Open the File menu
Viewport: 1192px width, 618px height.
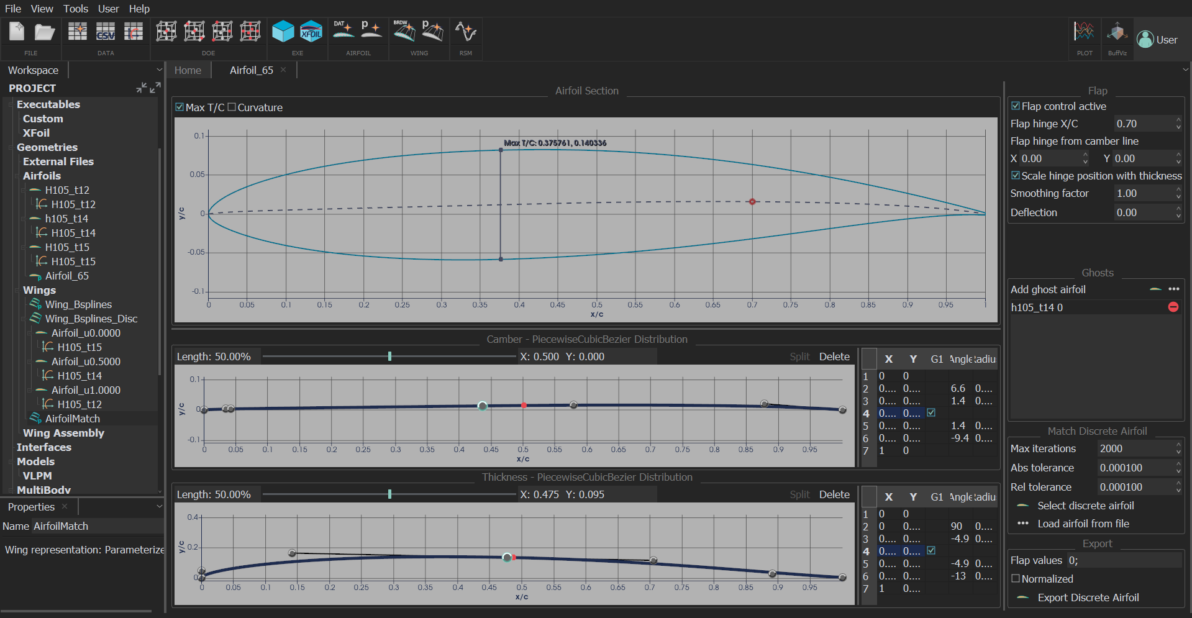point(13,9)
